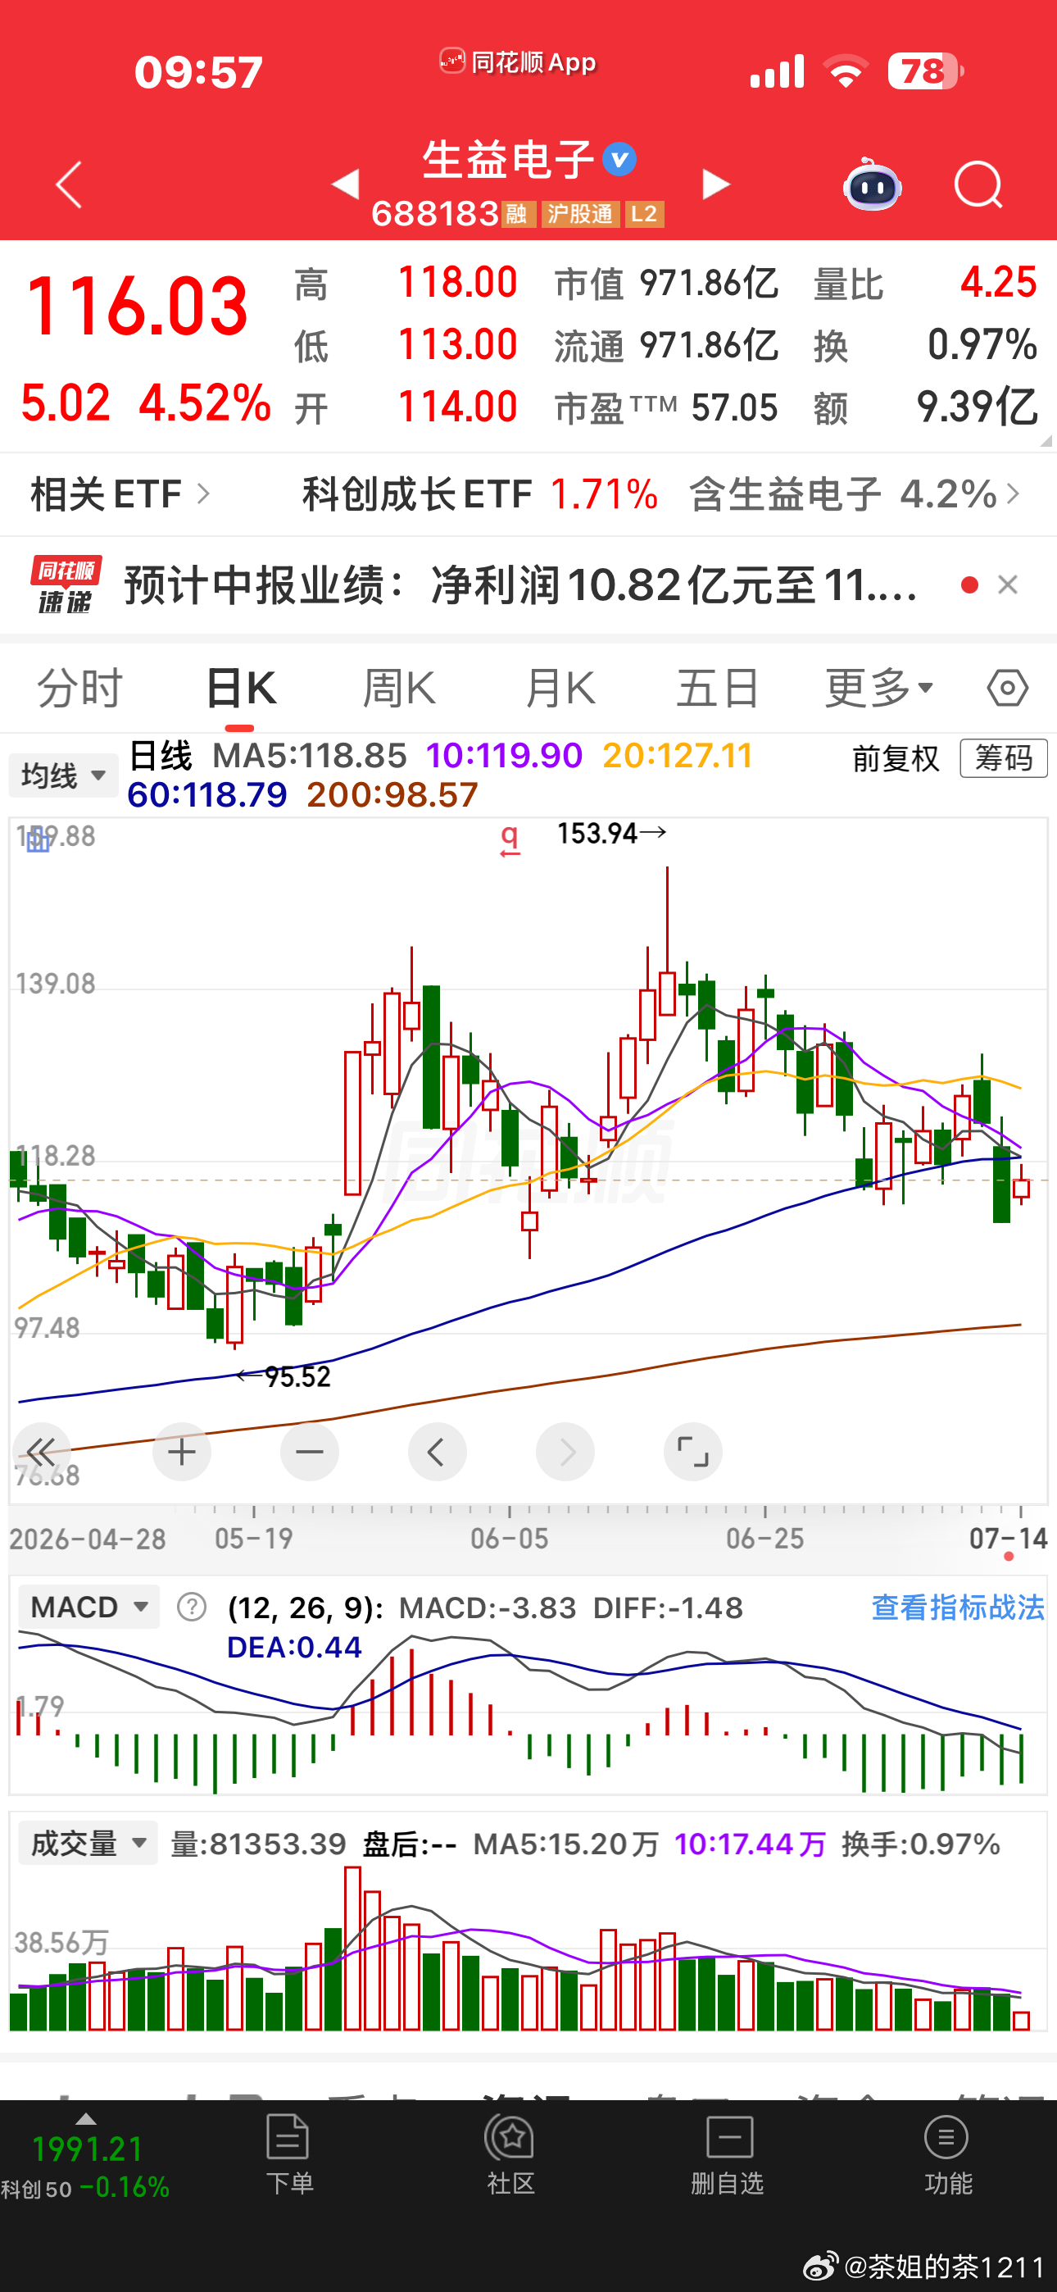The height and width of the screenshot is (2292, 1057).
Task: Tap 删自选 to remove from watchlist
Action: coord(728,2154)
